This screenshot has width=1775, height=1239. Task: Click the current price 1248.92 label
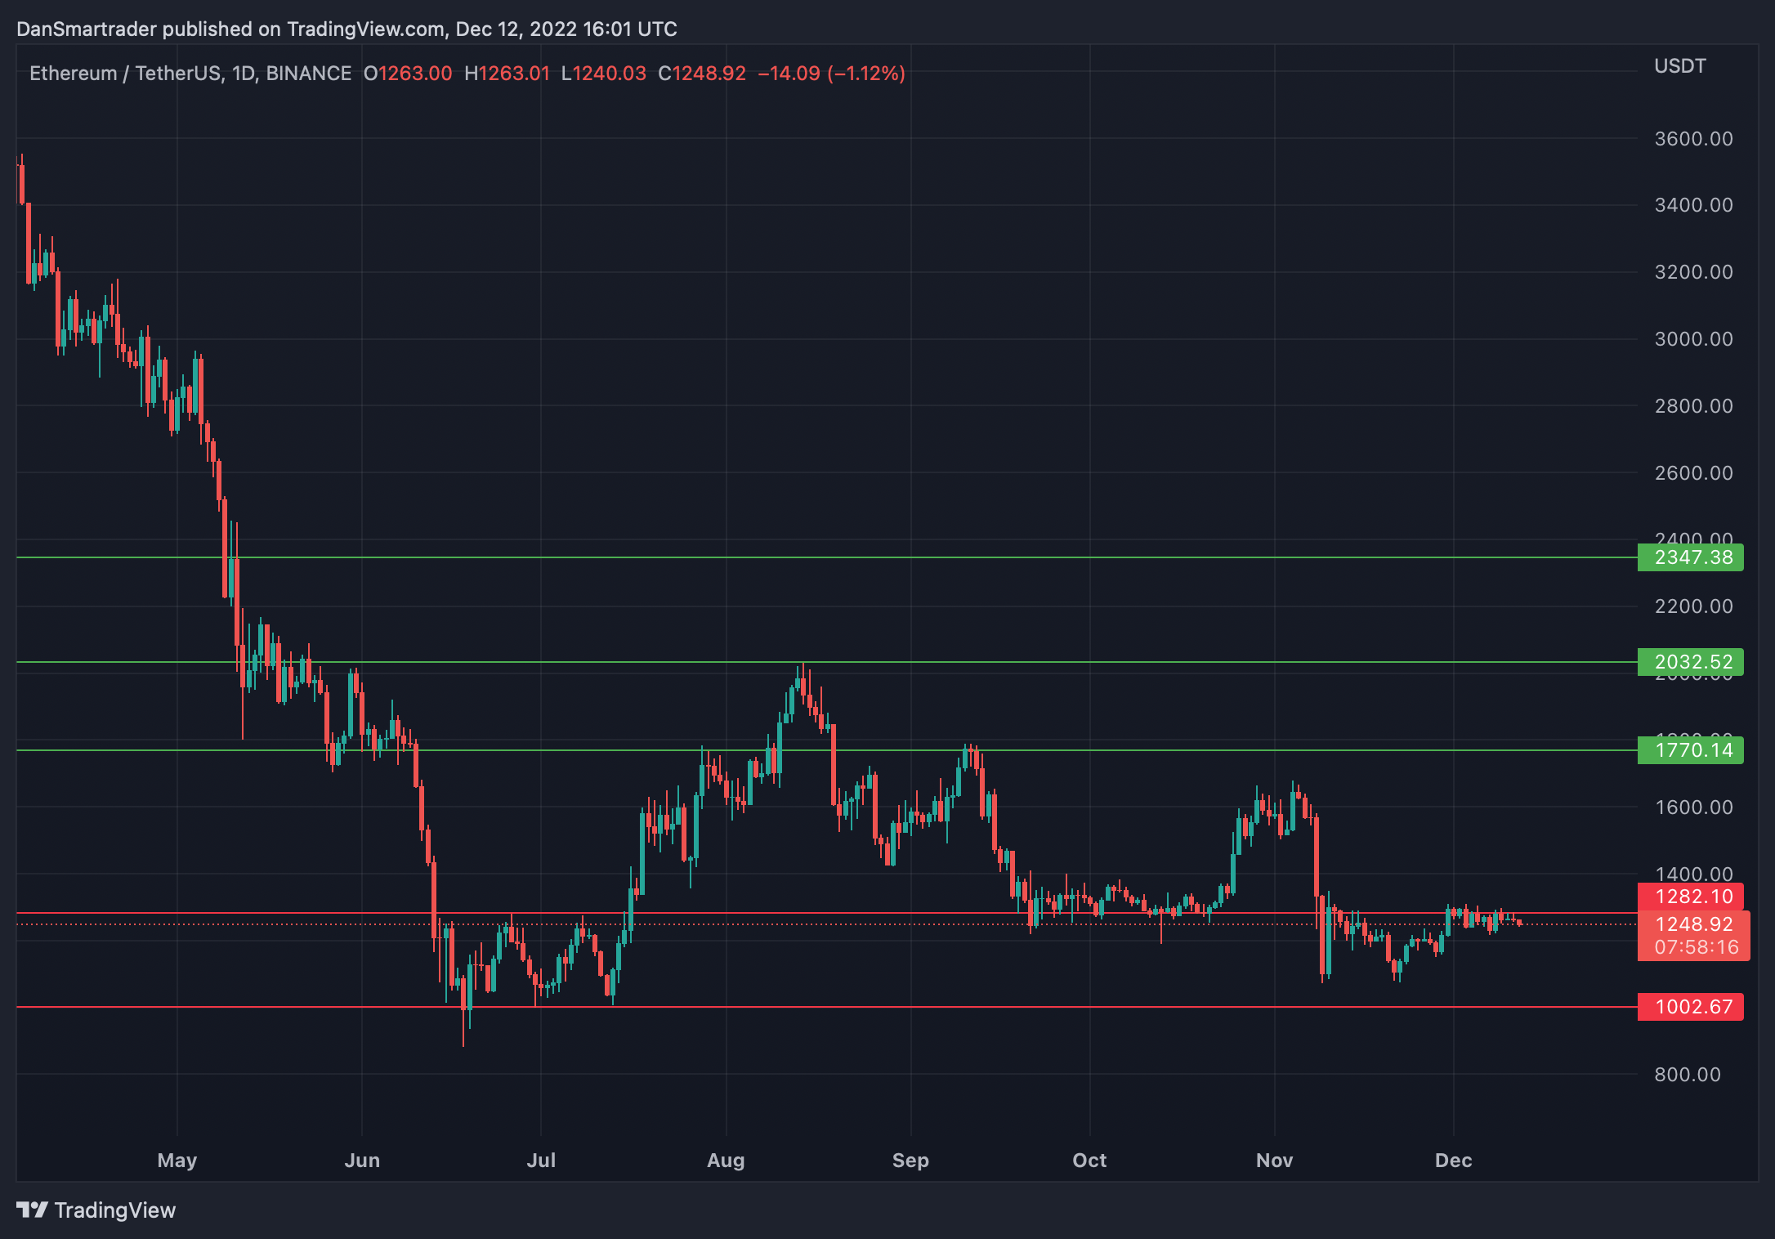click(x=1693, y=924)
